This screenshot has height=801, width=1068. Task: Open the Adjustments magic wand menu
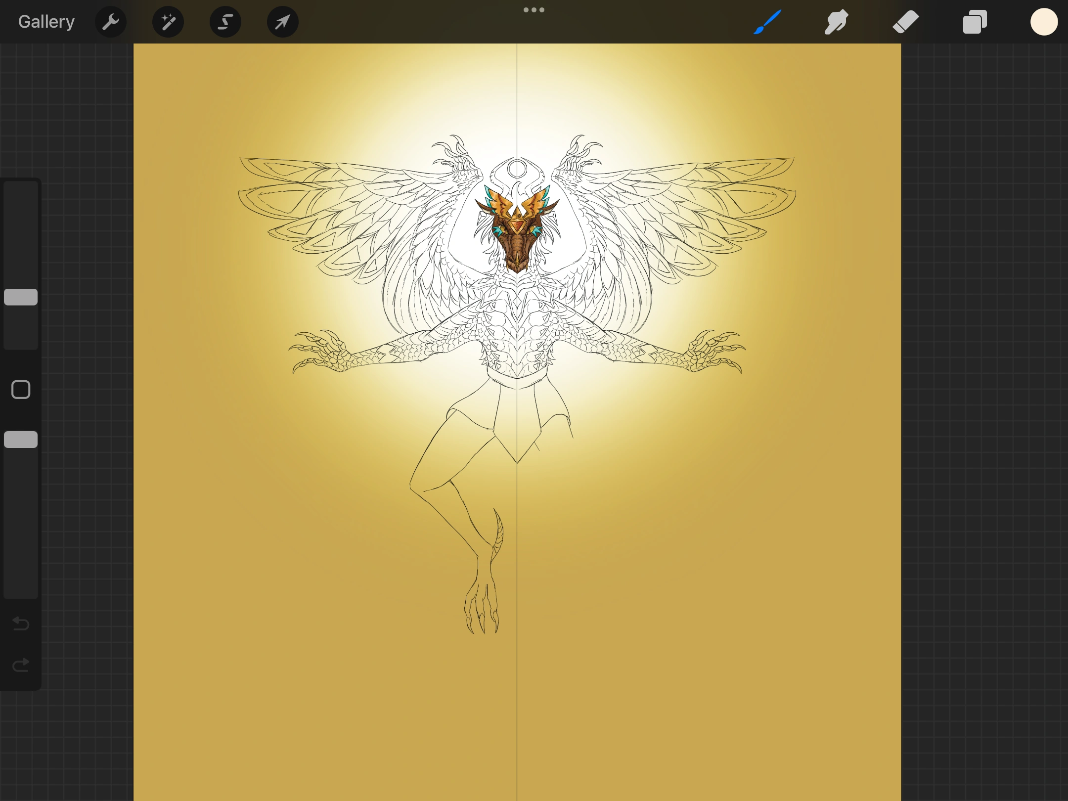[168, 21]
